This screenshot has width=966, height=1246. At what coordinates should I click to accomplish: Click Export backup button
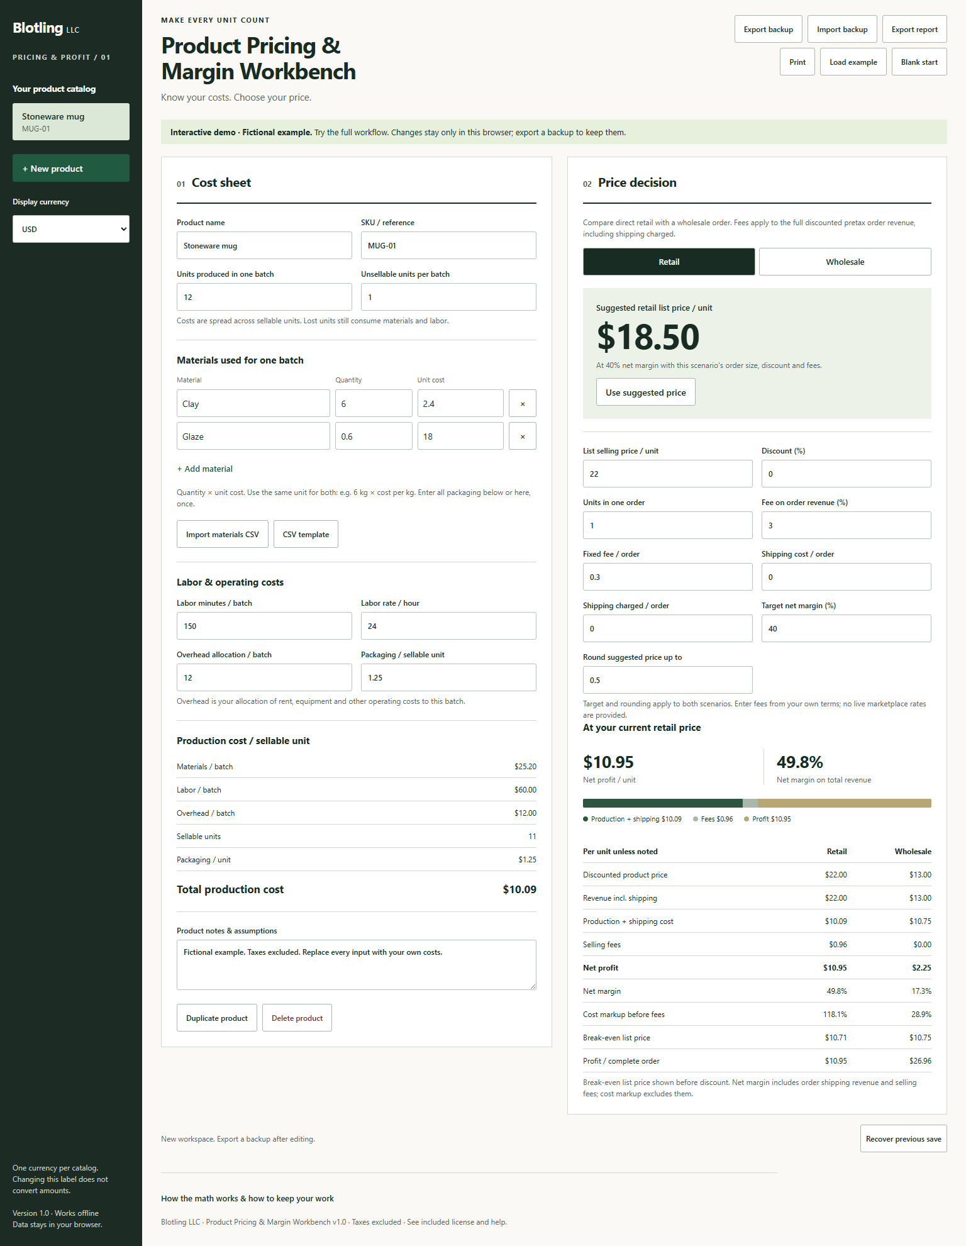tap(768, 29)
